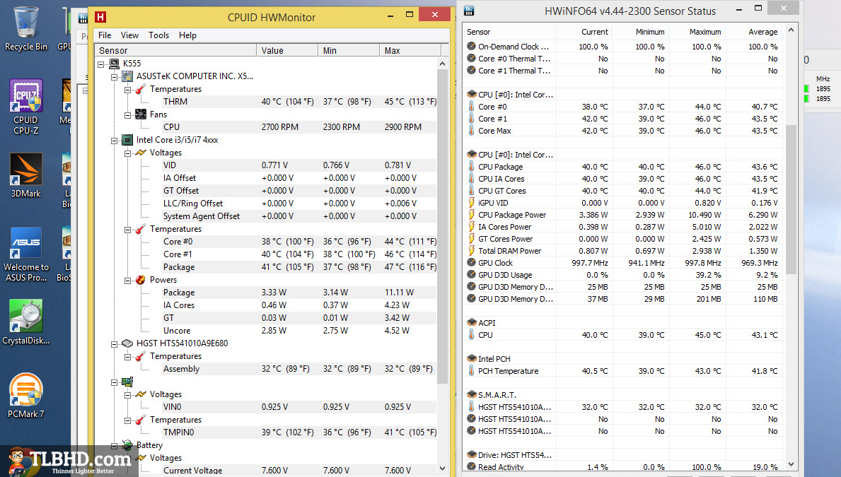
Task: Click HWiNFO Average column header
Action: pyautogui.click(x=753, y=33)
